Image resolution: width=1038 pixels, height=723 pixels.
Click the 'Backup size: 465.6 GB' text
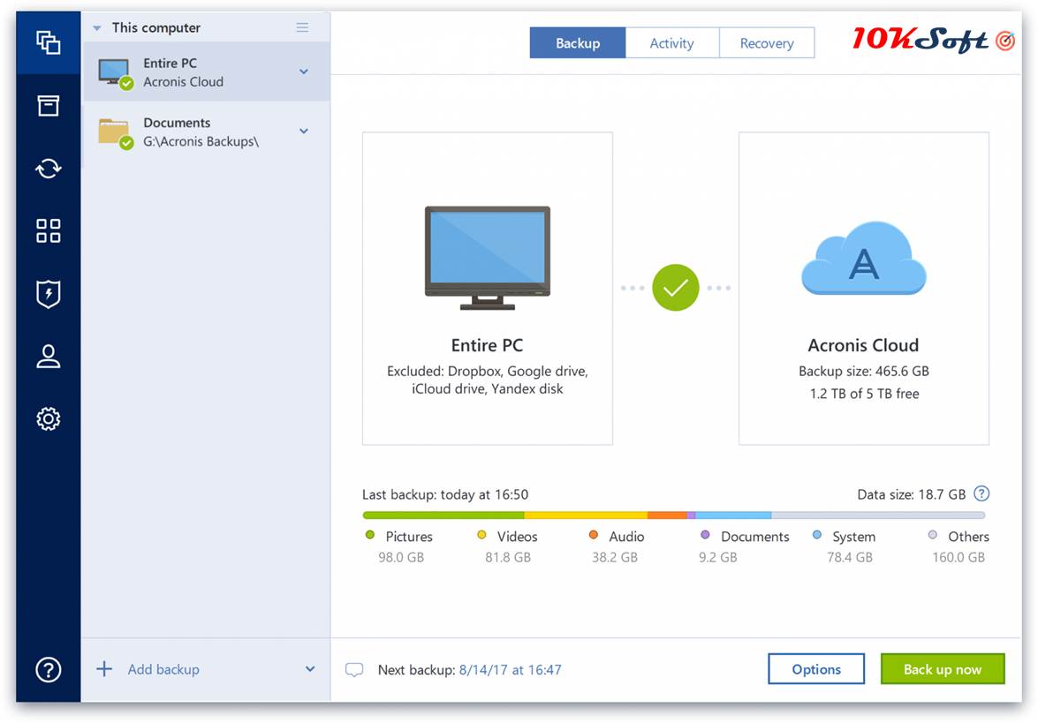(x=864, y=371)
